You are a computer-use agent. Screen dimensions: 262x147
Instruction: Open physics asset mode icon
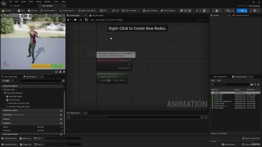point(255,11)
